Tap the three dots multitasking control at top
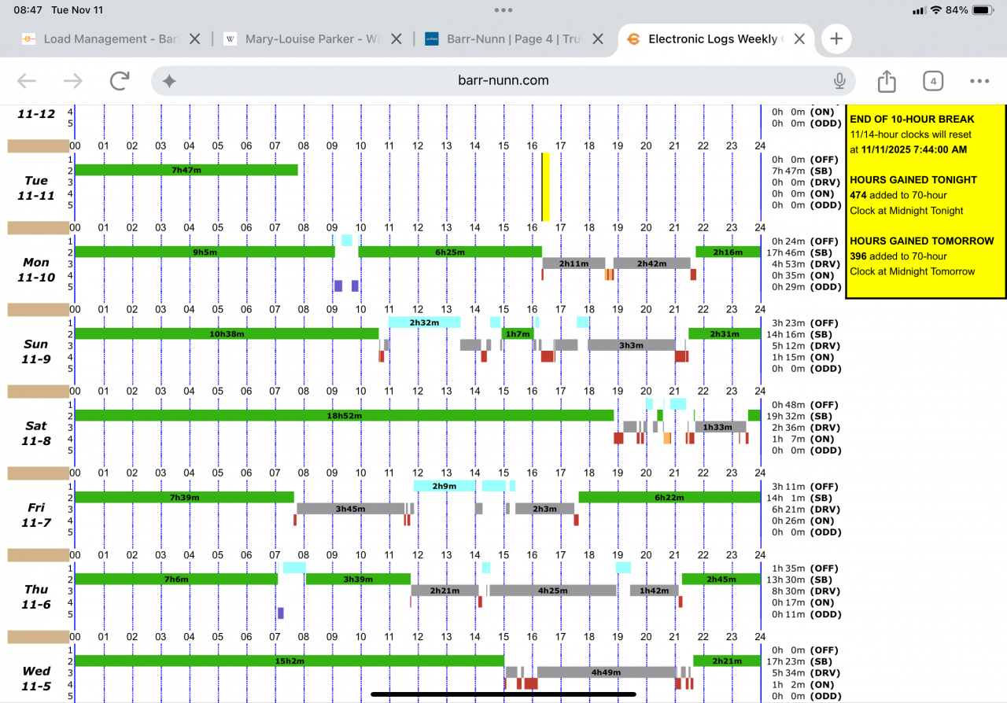 503,10
